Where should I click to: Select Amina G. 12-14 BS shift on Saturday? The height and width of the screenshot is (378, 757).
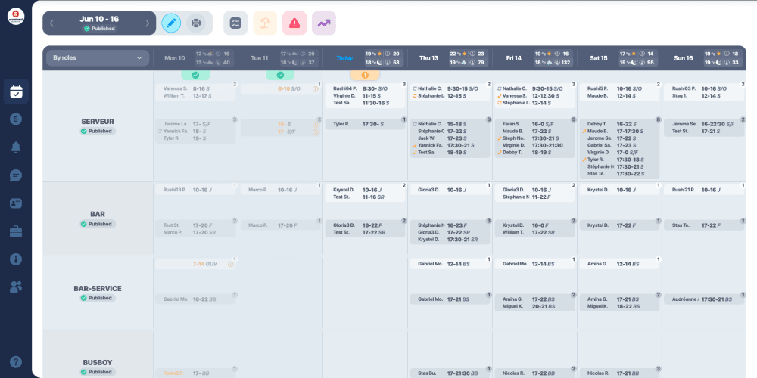(x=619, y=264)
